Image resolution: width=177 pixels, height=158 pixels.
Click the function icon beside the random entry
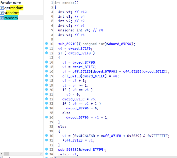[2, 18]
